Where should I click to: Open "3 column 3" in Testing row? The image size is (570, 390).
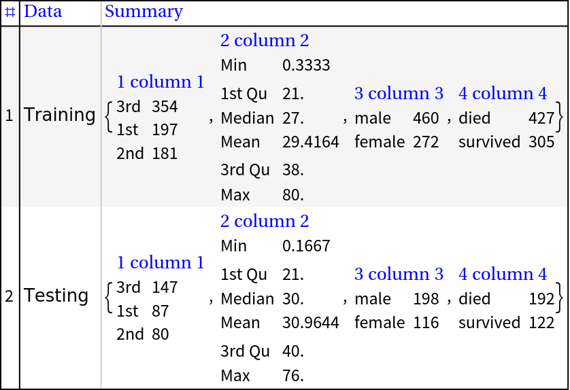(x=399, y=274)
